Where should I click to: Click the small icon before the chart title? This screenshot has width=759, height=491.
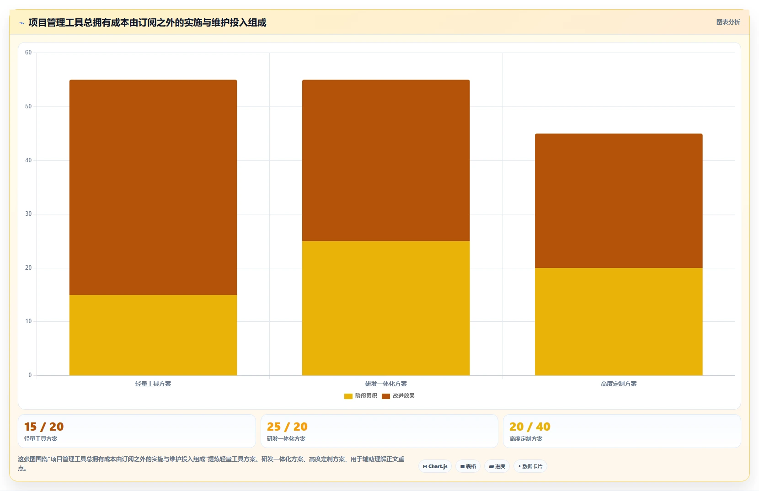(21, 23)
